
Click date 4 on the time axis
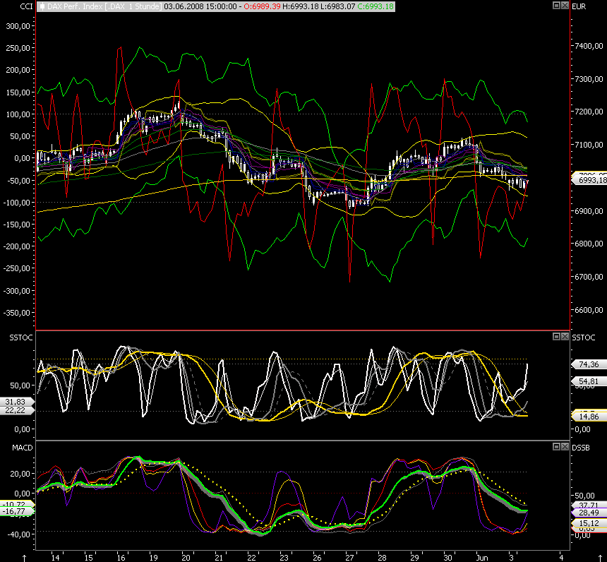[x=561, y=558]
